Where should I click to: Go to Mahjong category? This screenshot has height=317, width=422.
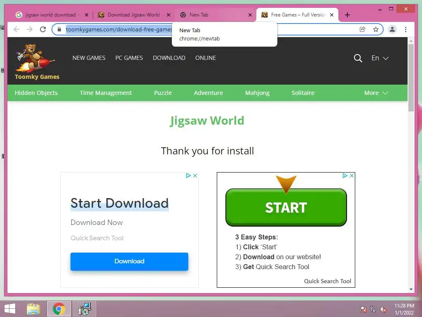coord(257,93)
